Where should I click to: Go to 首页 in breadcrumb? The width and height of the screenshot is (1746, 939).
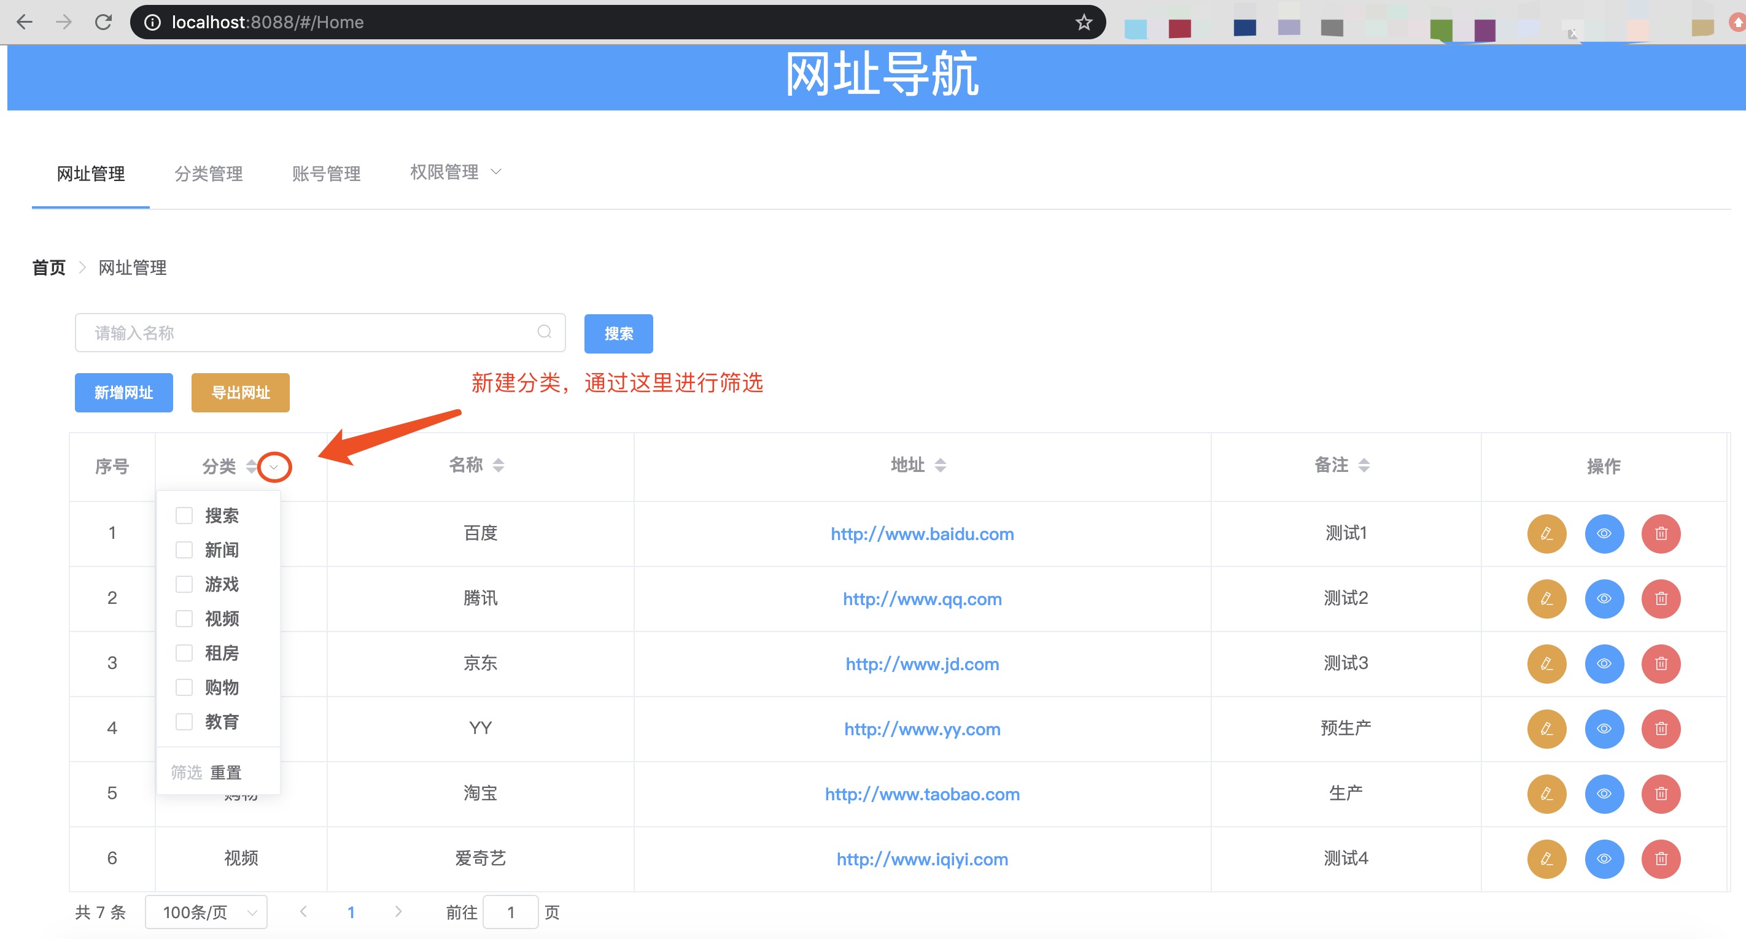click(x=49, y=268)
